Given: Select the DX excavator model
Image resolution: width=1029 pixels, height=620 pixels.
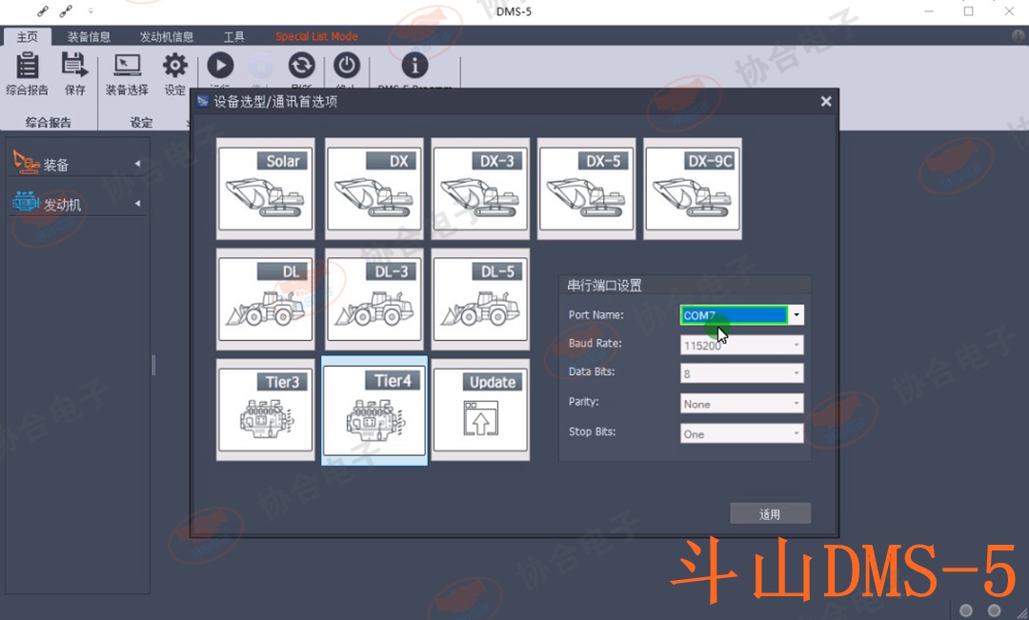Looking at the screenshot, I should [374, 189].
